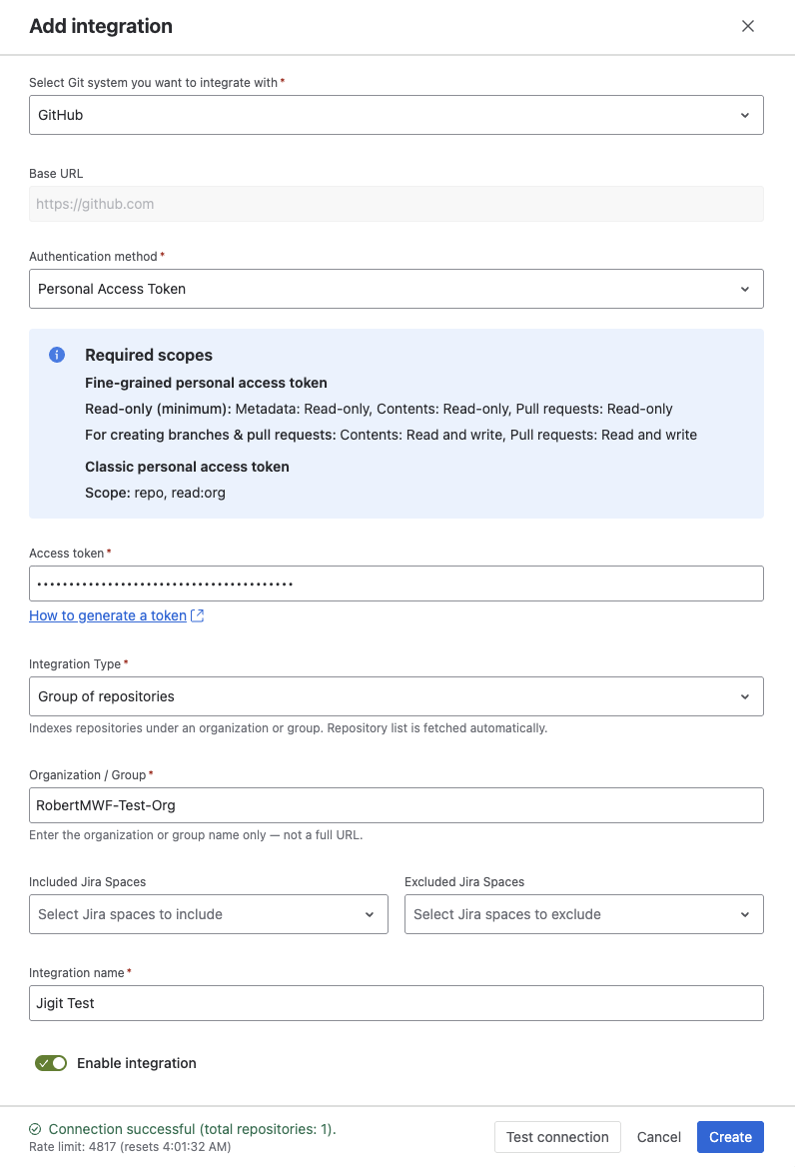Open the Git system dropdown showing GitHub
The image size is (795, 1167).
(397, 115)
